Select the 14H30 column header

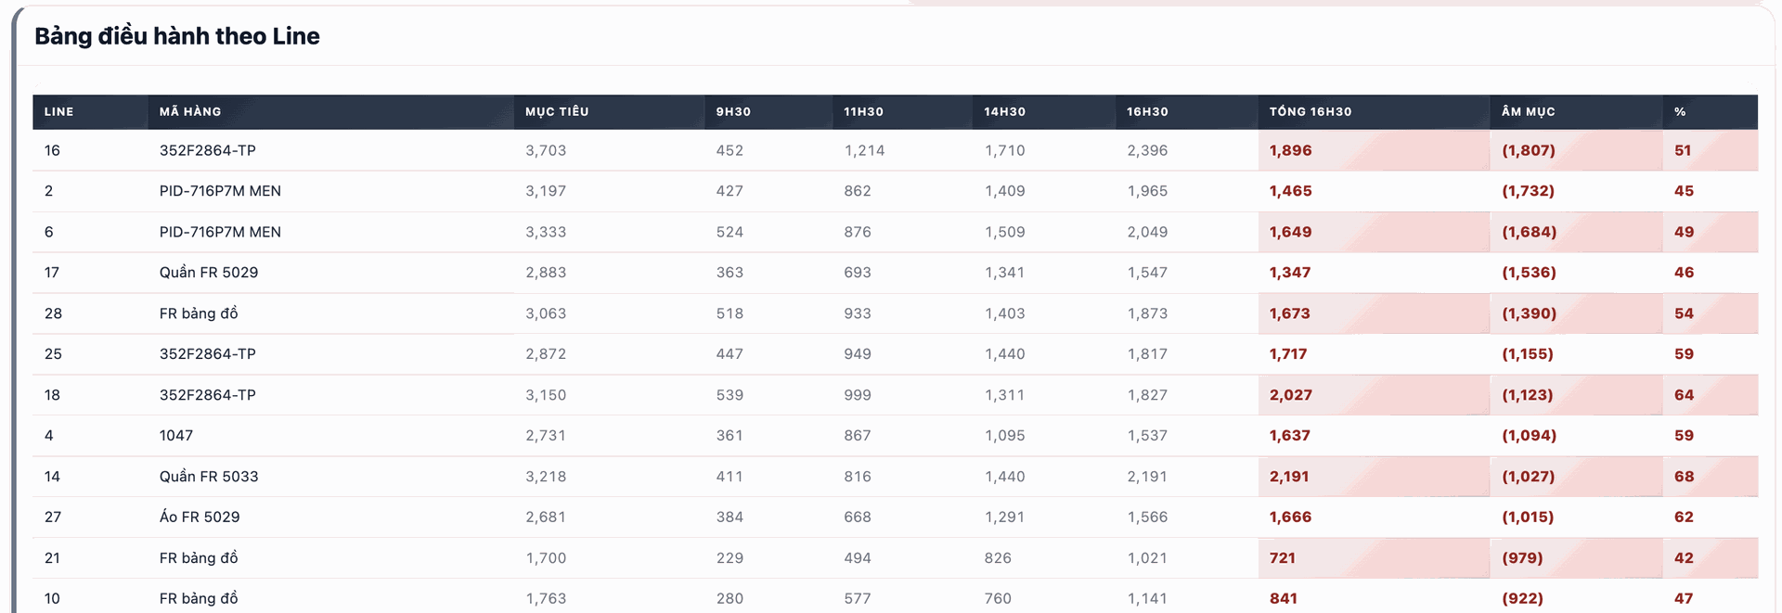[x=1005, y=111]
